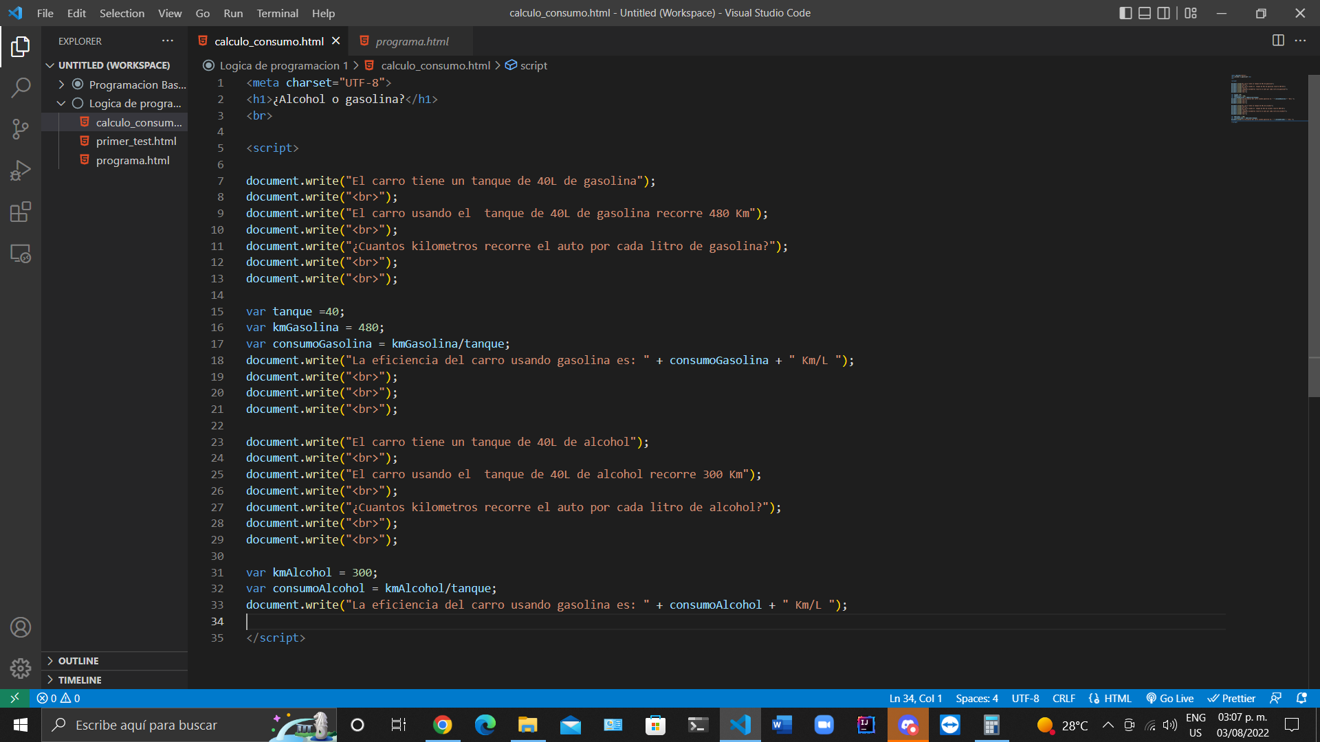Open the Source Control view

click(x=21, y=129)
